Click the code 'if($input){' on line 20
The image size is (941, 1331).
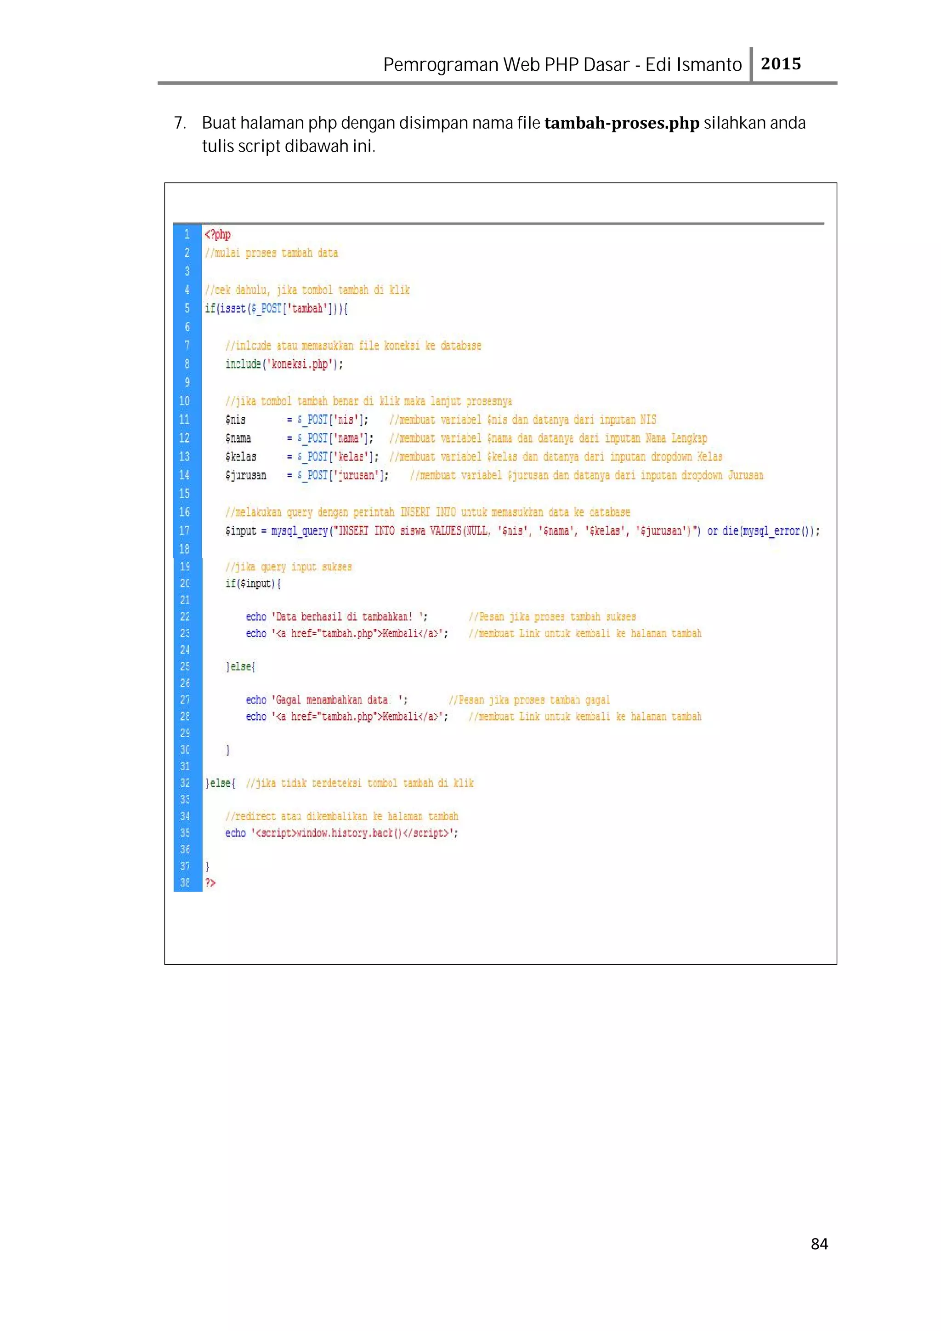tap(253, 584)
